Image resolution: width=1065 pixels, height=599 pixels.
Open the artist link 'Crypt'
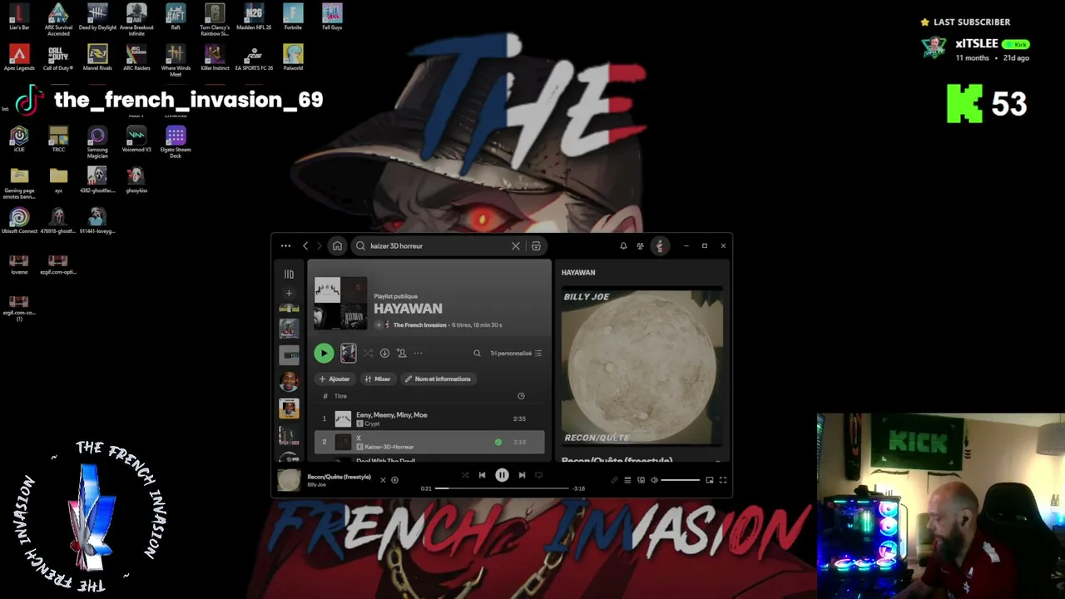(x=372, y=423)
